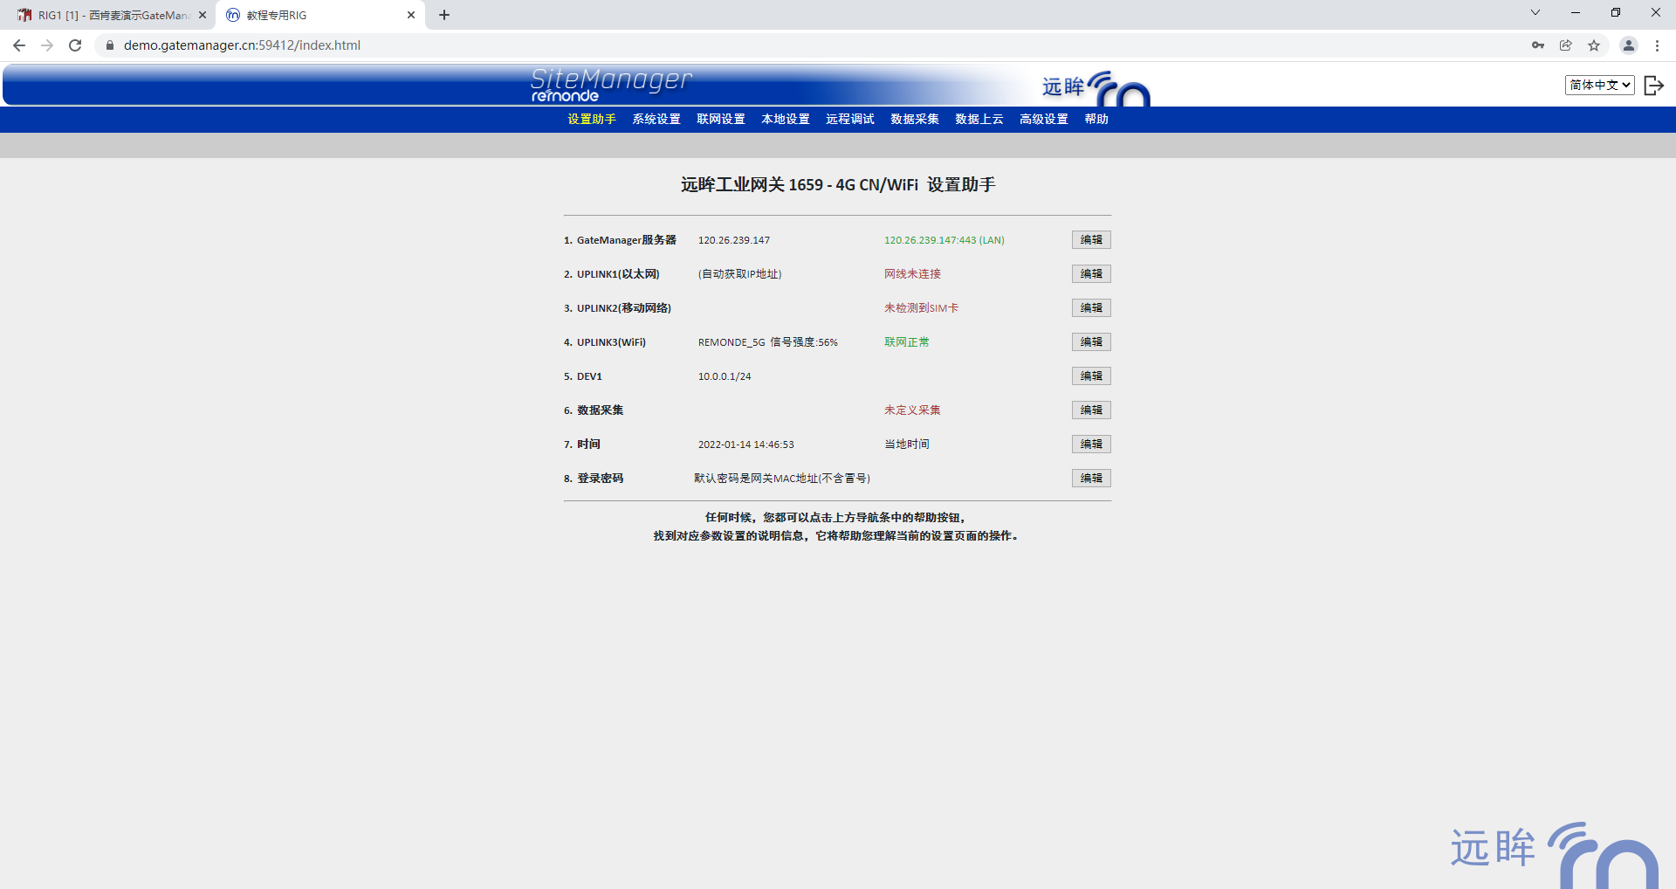
Task: Click the REMONDE_5G 信号强度:56% text
Action: coord(768,342)
